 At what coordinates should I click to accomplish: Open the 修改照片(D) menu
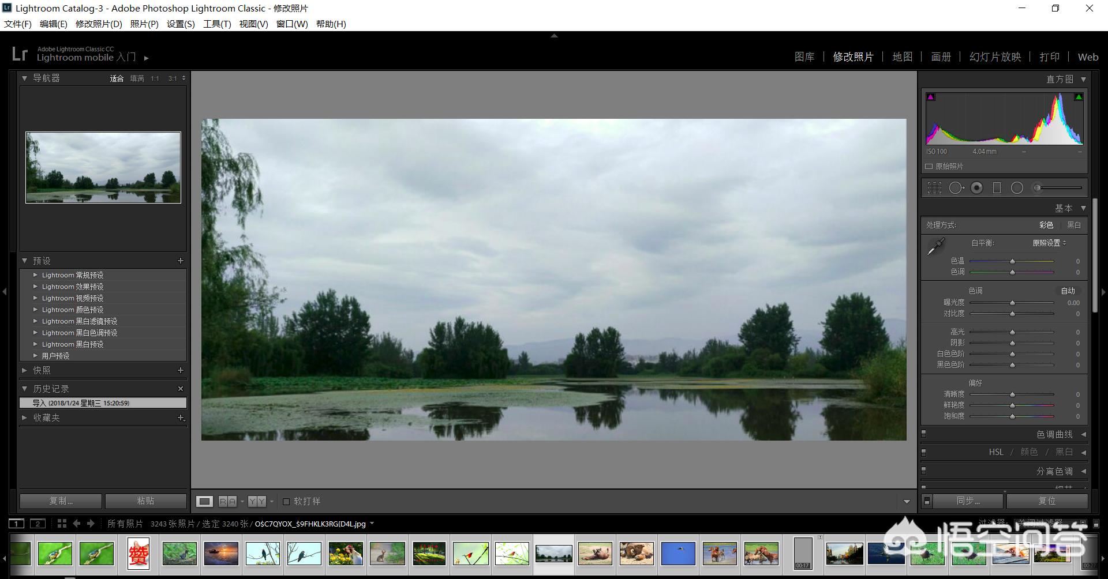coord(99,24)
